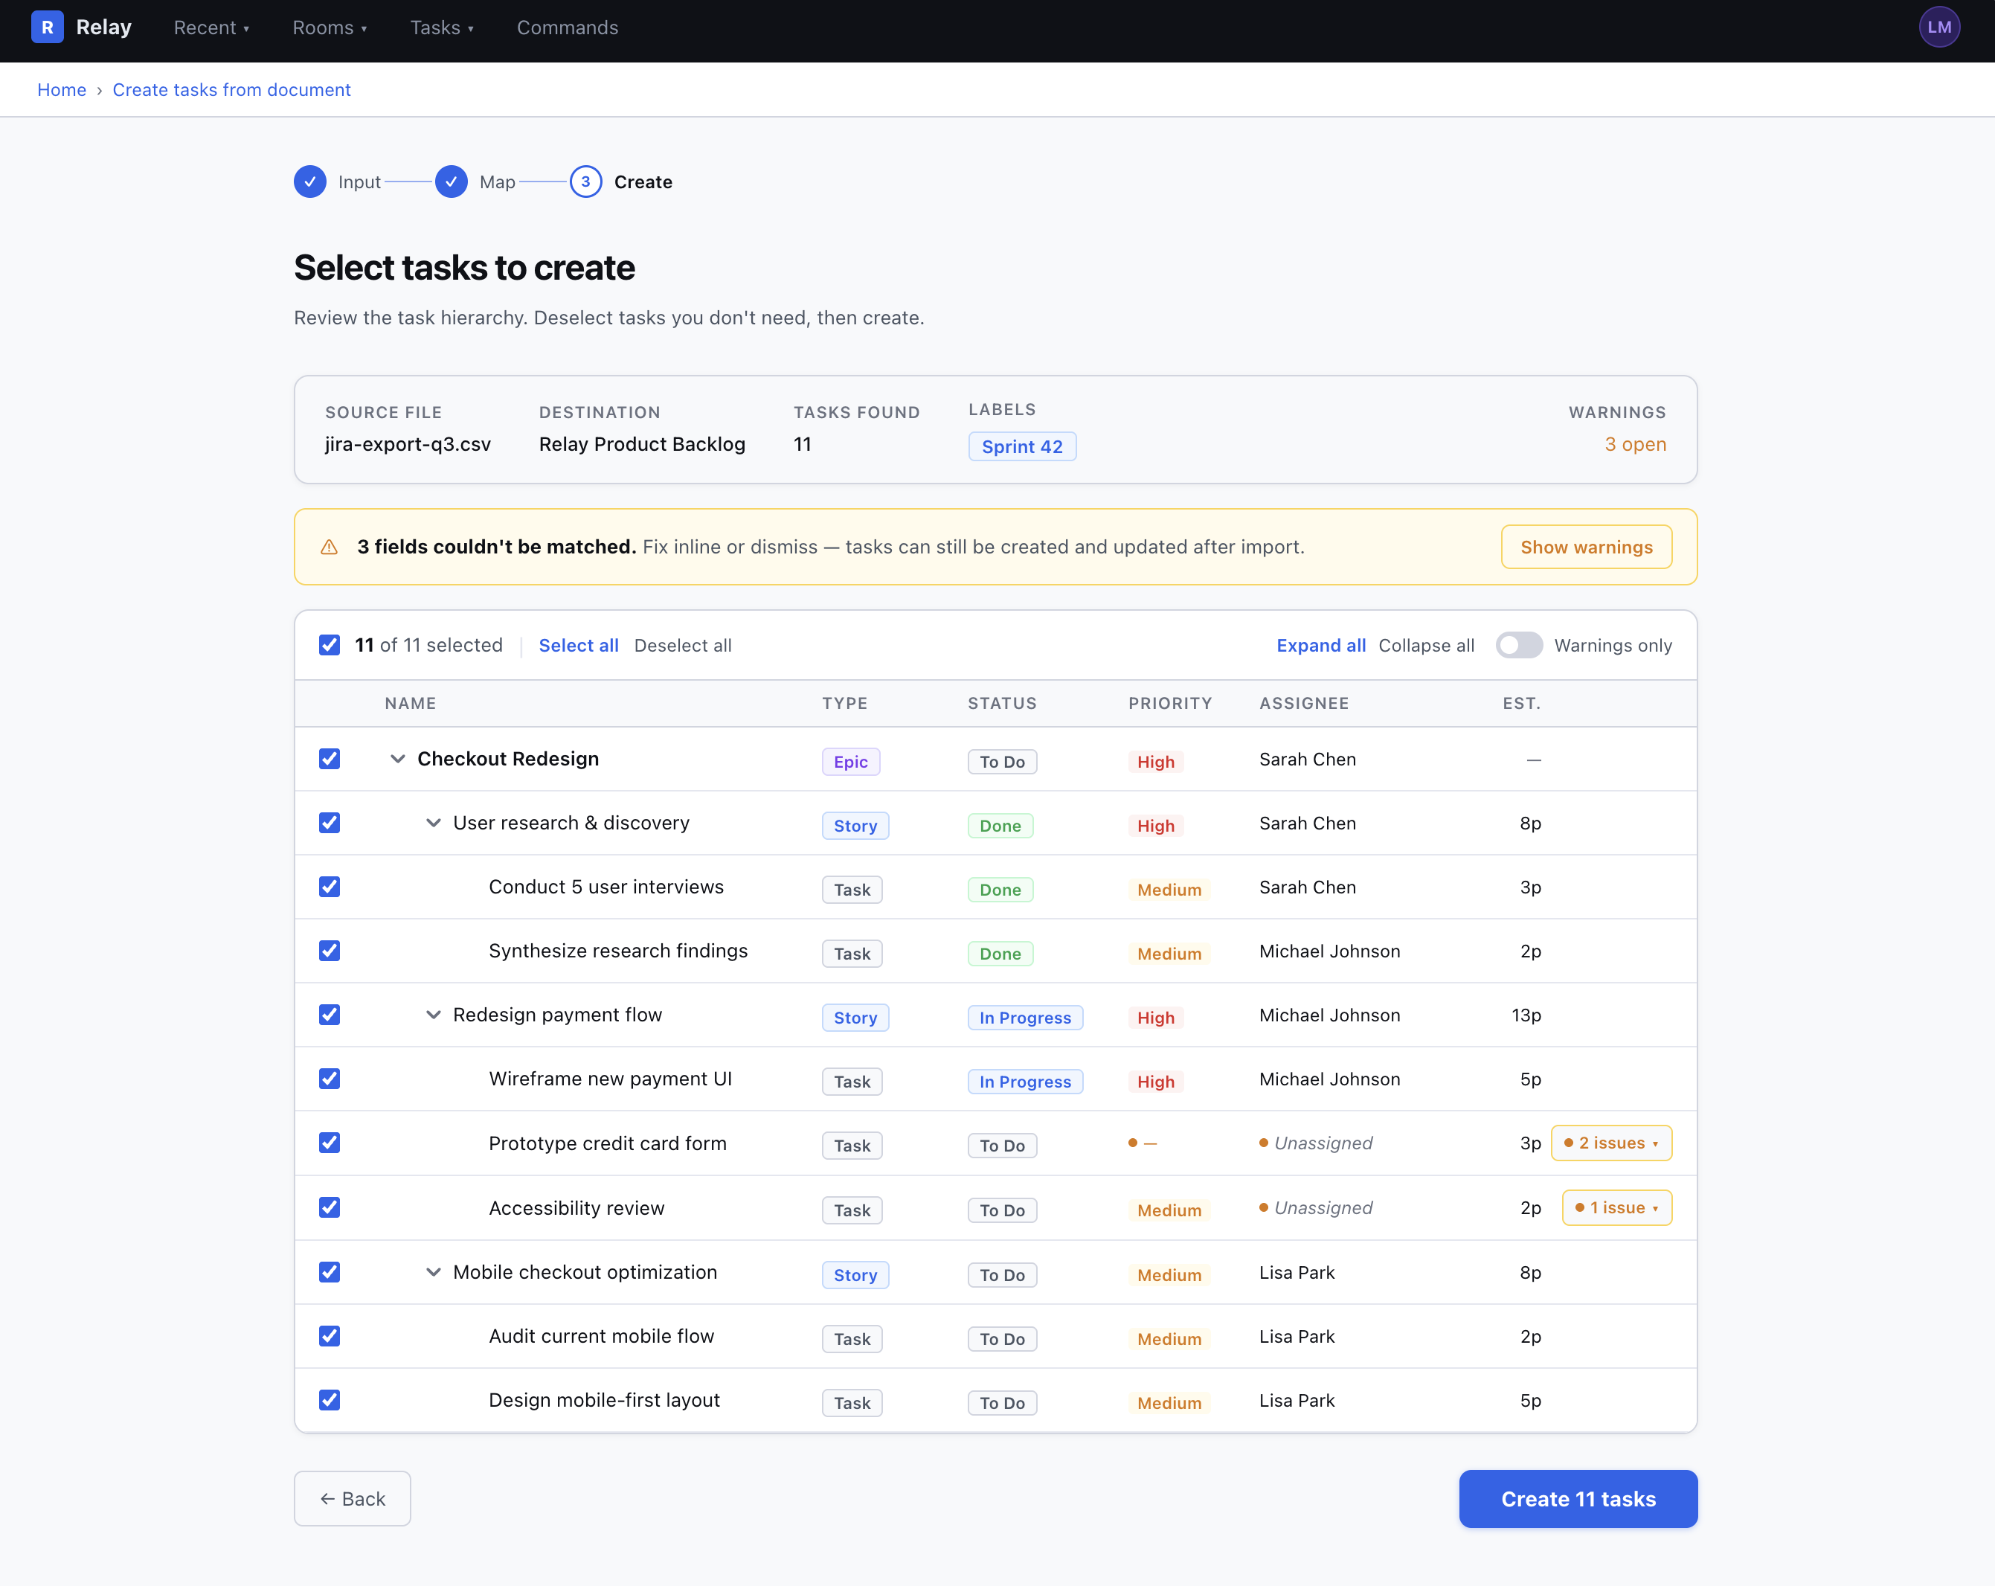
Task: Click the Epic type badge on Checkout Redesign
Action: point(849,762)
